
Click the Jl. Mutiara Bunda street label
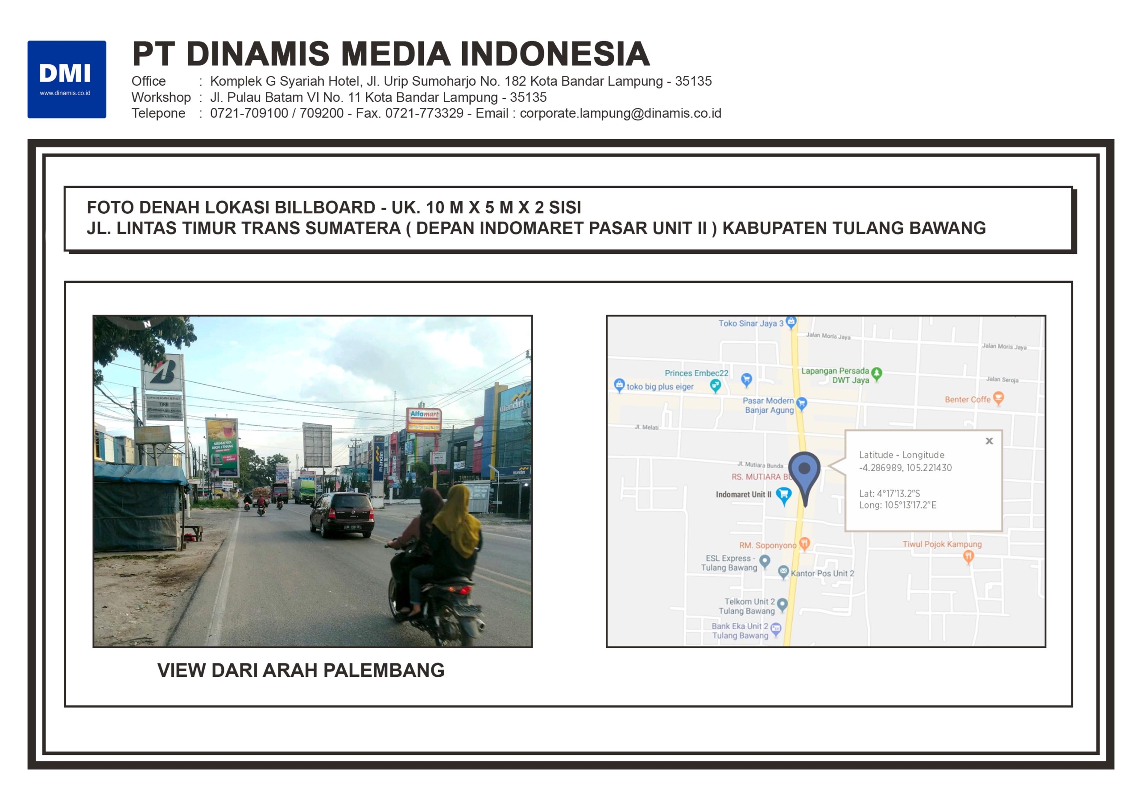tap(760, 465)
